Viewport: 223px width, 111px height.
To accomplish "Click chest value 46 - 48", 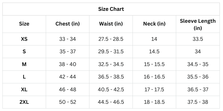I will point(67,90).
